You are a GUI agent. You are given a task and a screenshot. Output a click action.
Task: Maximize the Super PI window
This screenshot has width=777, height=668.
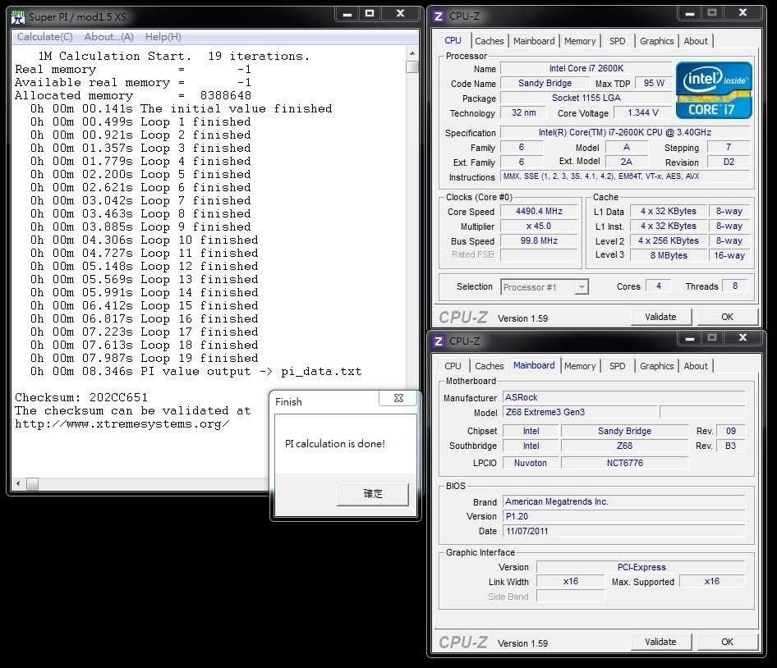tap(370, 14)
